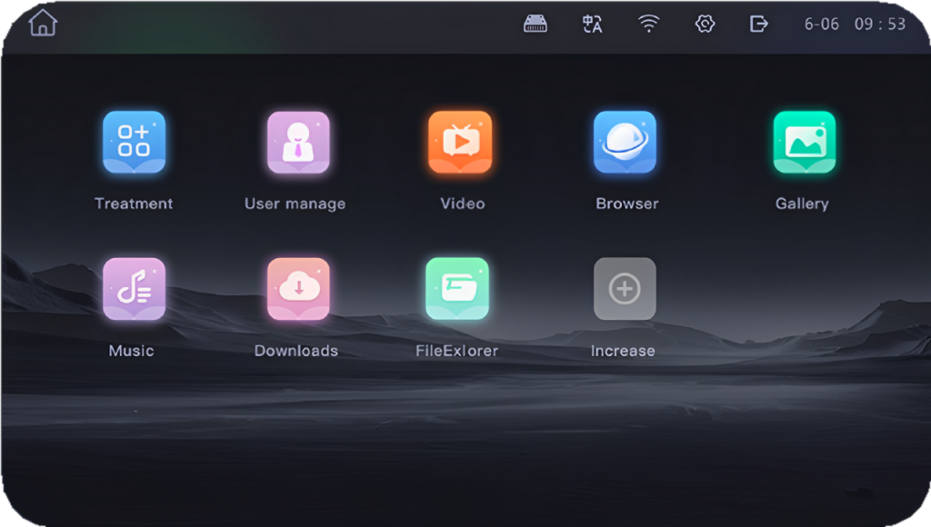Open the Downloads app icon
Image resolution: width=931 pixels, height=527 pixels.
pyautogui.click(x=298, y=289)
